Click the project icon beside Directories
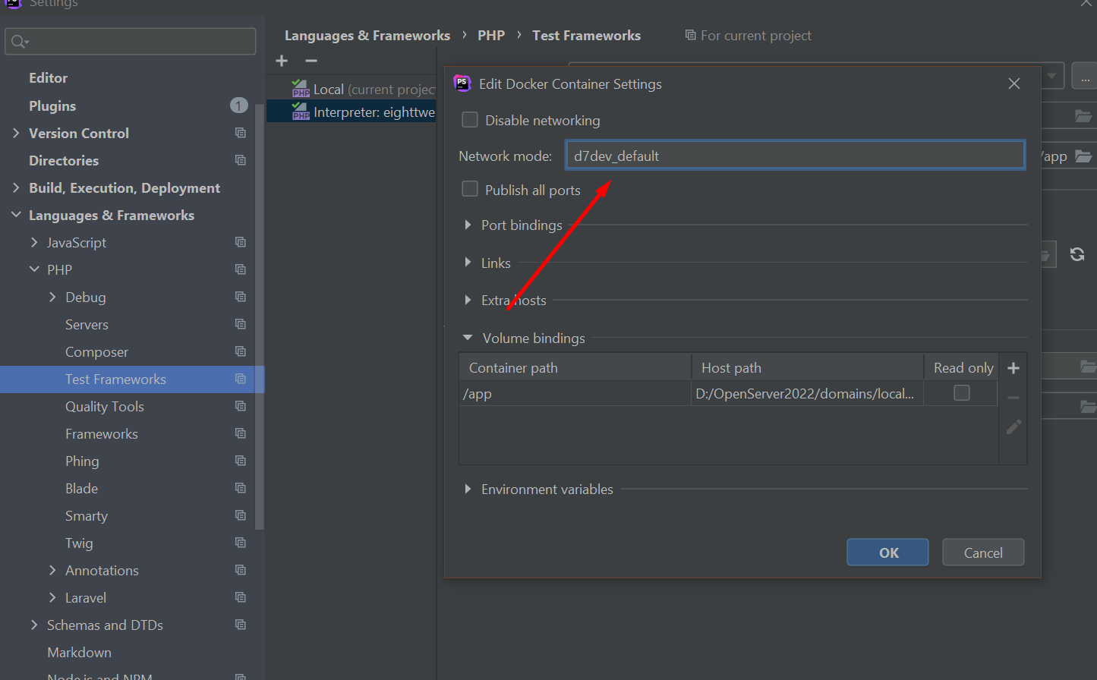Image resolution: width=1097 pixels, height=680 pixels. (241, 160)
